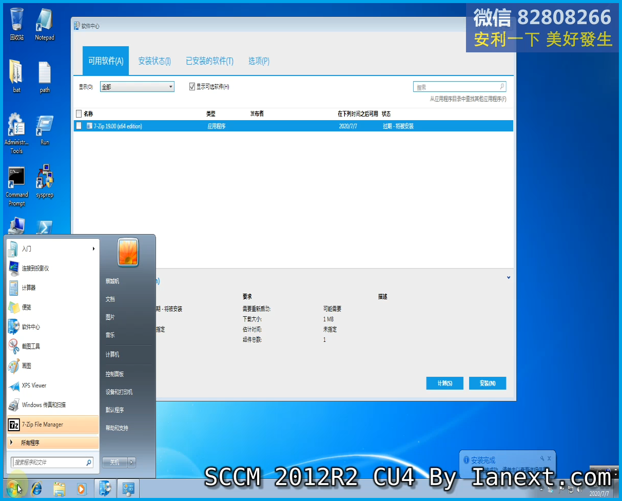Screen dimensions: 622x501
Task: Switch to Control Panel taskbar button
Action: coord(128,489)
